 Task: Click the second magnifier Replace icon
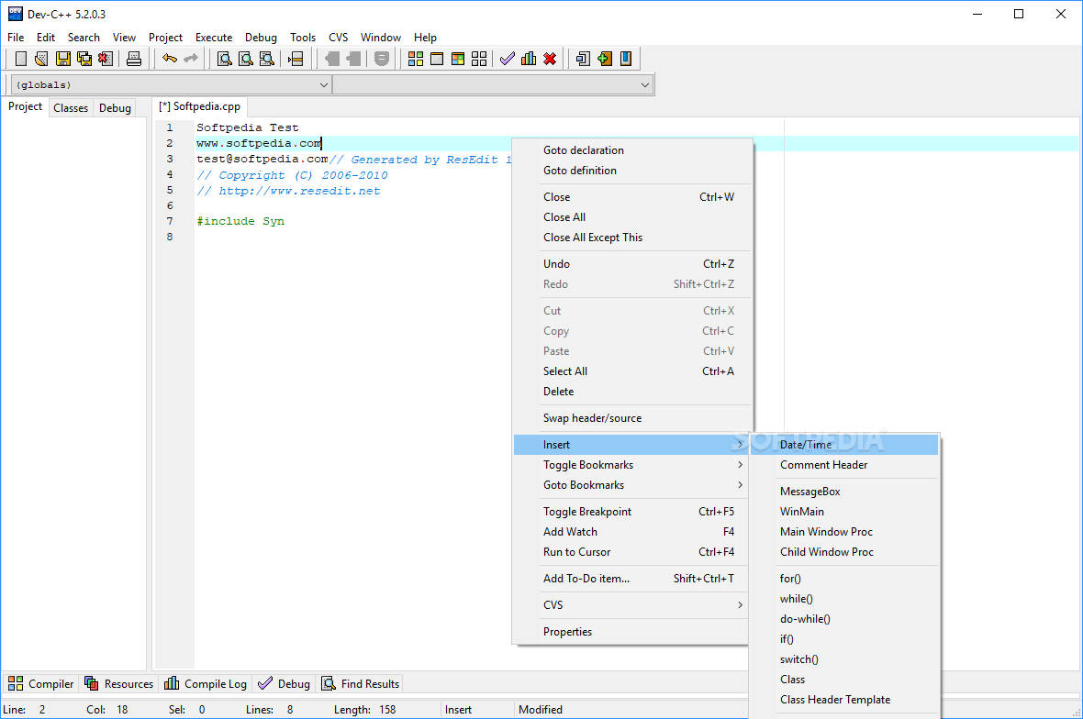pos(246,59)
